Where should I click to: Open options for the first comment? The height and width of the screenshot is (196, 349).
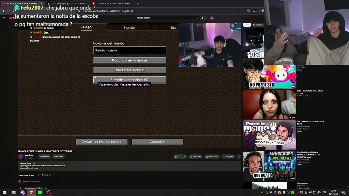[239, 188]
